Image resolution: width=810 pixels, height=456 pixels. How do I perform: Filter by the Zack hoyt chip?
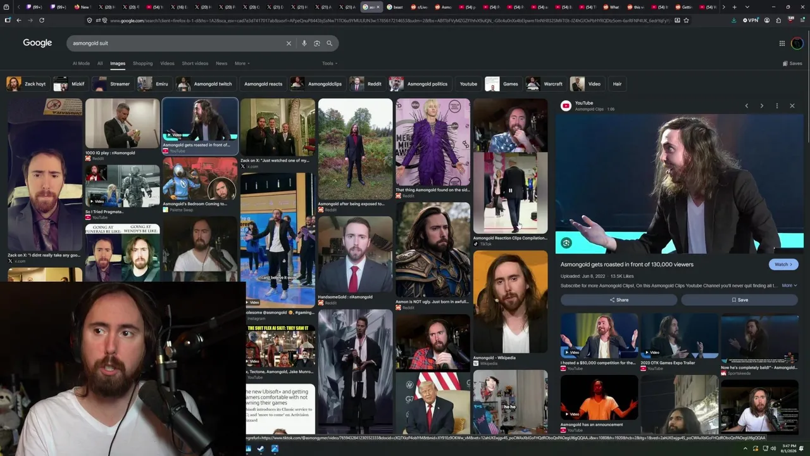click(x=28, y=84)
